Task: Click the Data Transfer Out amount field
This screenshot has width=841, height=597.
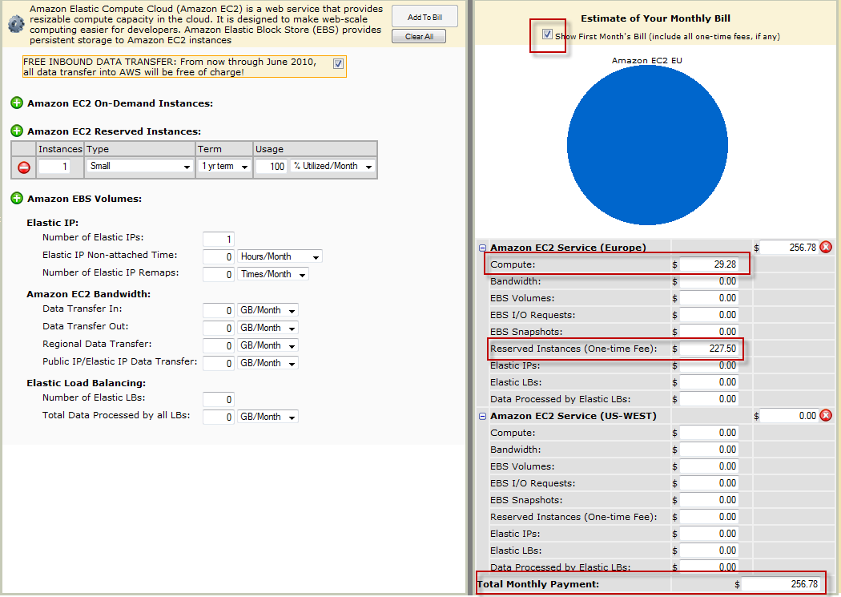Action: (219, 328)
